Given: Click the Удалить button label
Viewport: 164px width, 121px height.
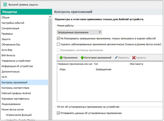Looking at the screenshot, I should (x=141, y=58).
